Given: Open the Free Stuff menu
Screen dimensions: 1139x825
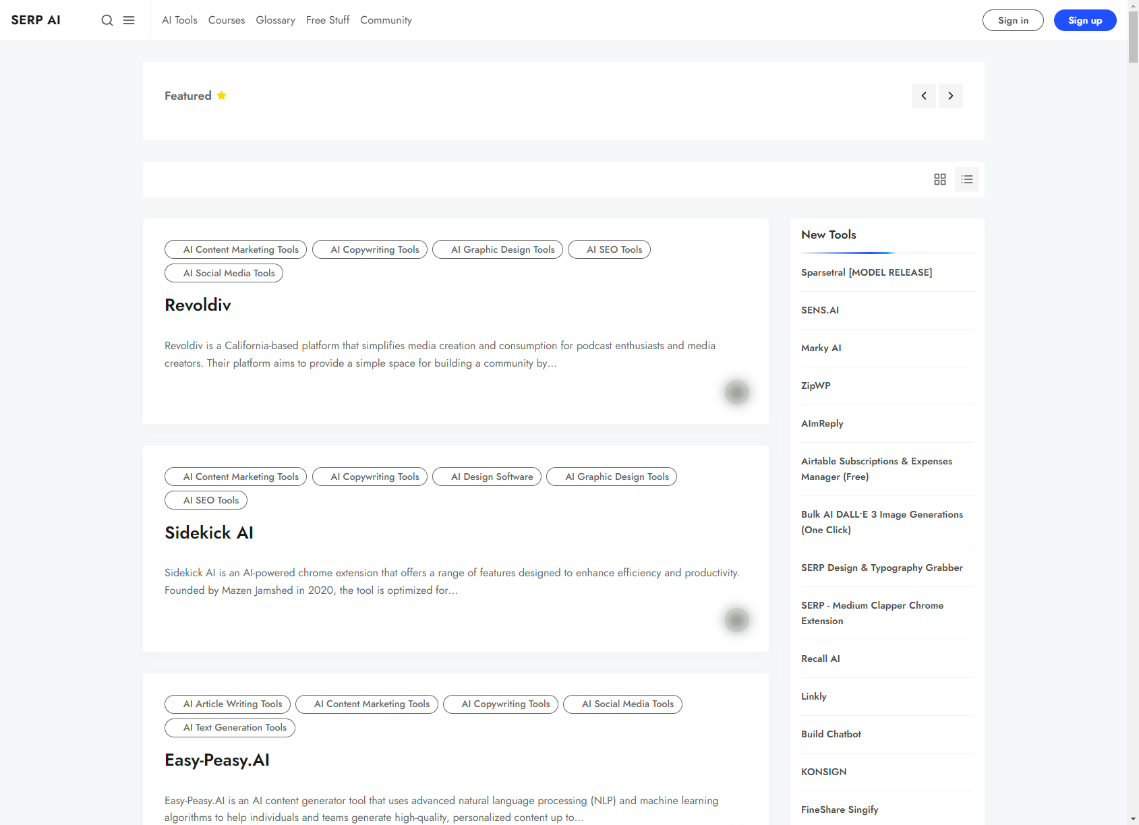Looking at the screenshot, I should [328, 20].
